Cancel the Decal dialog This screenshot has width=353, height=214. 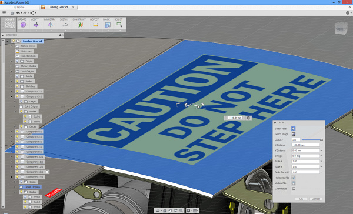pos(315,199)
